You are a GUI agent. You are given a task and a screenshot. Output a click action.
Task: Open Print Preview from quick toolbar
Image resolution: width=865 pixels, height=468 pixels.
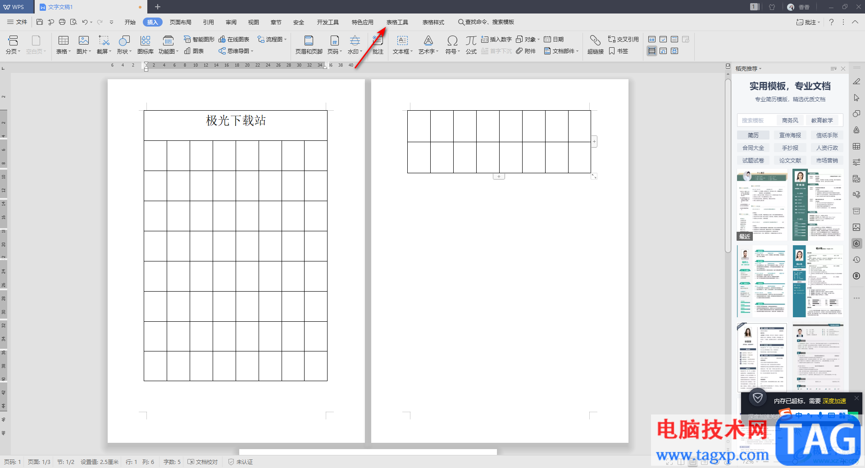pyautogui.click(x=73, y=22)
